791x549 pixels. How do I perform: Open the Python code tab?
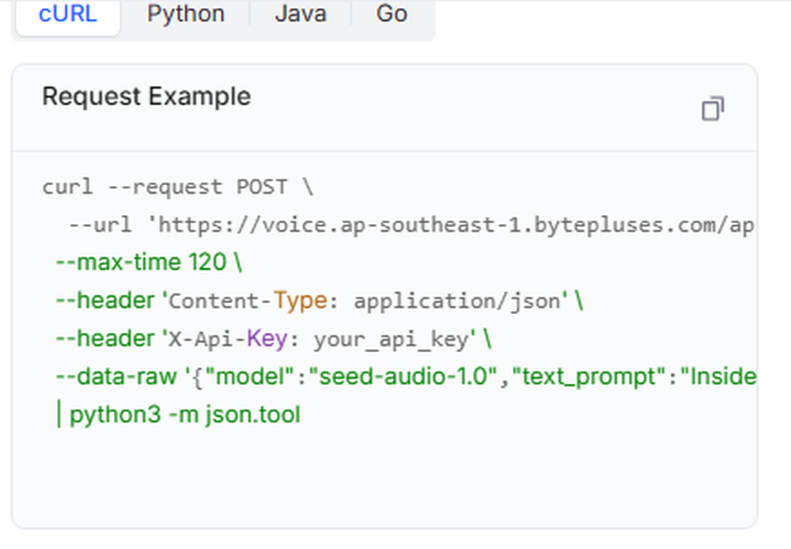click(186, 14)
